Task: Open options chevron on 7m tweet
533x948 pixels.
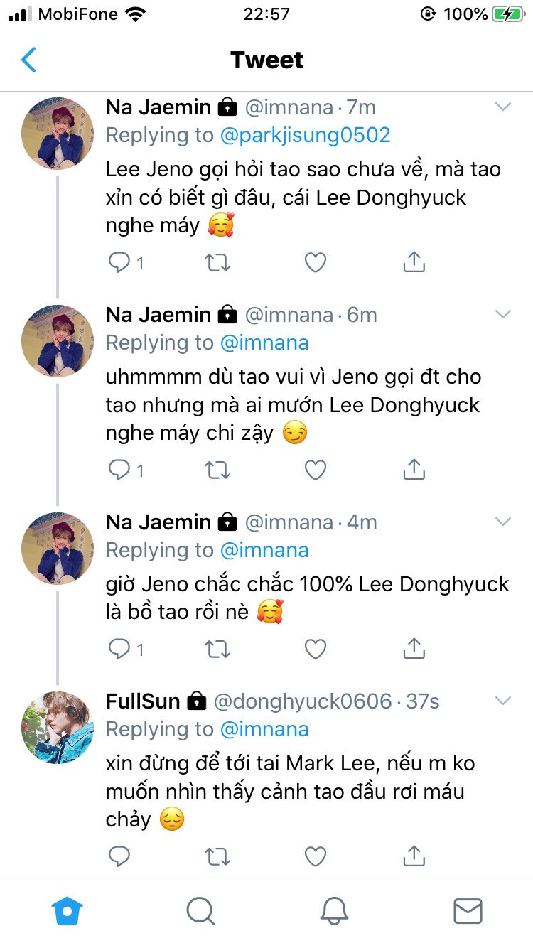Action: (502, 107)
